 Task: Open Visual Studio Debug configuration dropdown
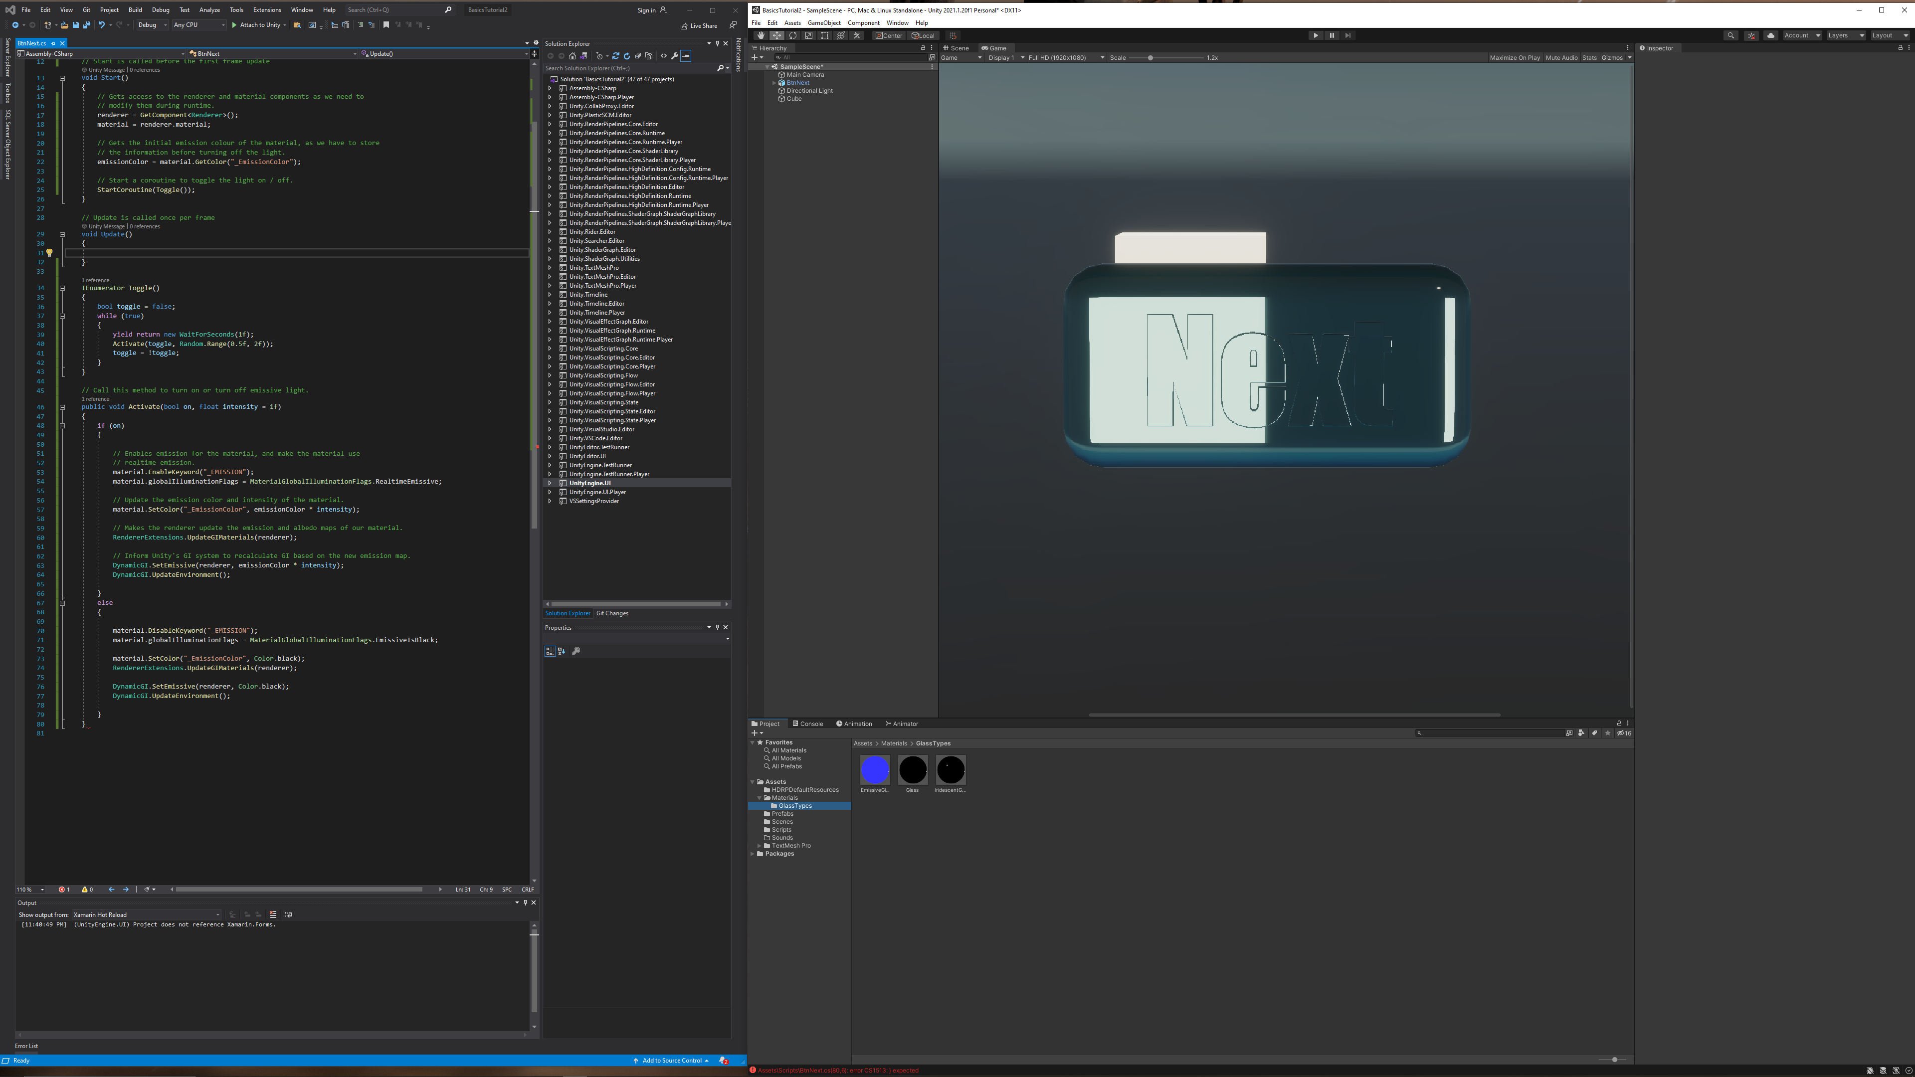click(152, 25)
